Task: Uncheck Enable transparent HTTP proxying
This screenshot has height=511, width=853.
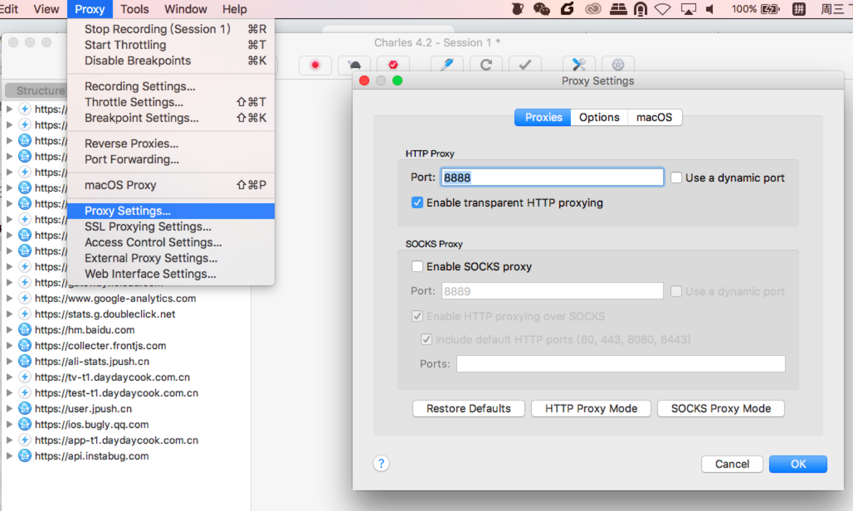Action: [x=417, y=203]
